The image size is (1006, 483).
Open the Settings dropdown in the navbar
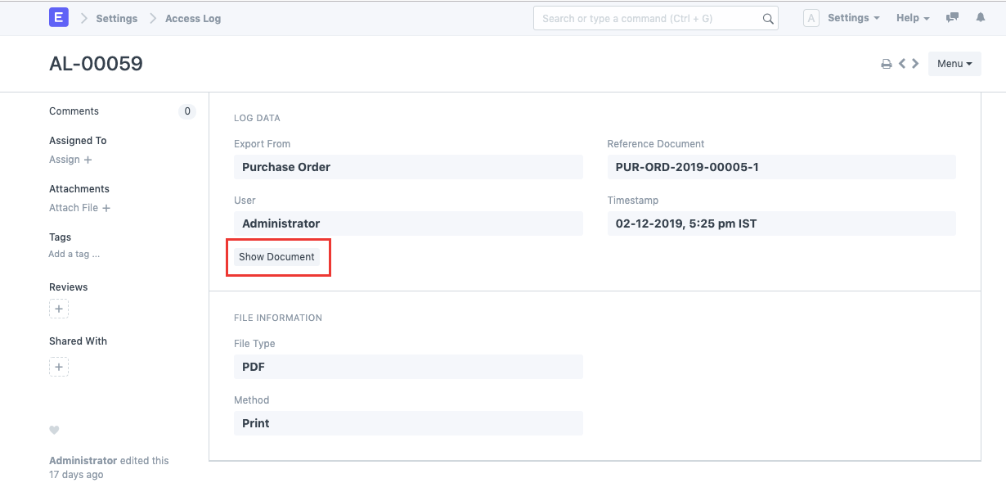click(x=853, y=17)
